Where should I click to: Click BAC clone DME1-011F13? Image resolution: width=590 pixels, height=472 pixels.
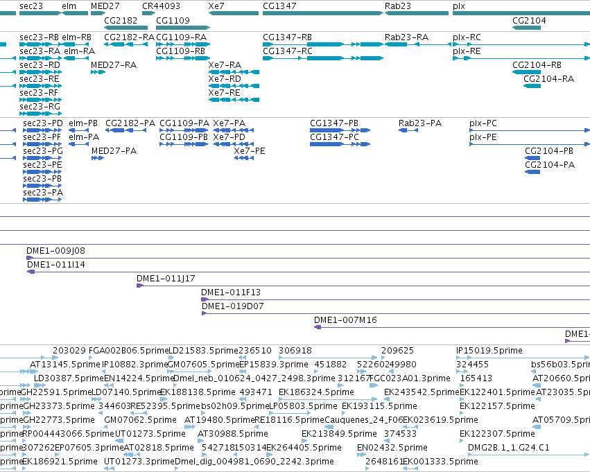point(231,292)
